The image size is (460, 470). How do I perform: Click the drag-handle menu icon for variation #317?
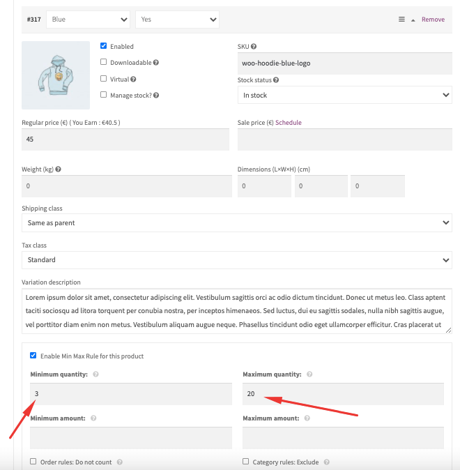[x=401, y=20]
